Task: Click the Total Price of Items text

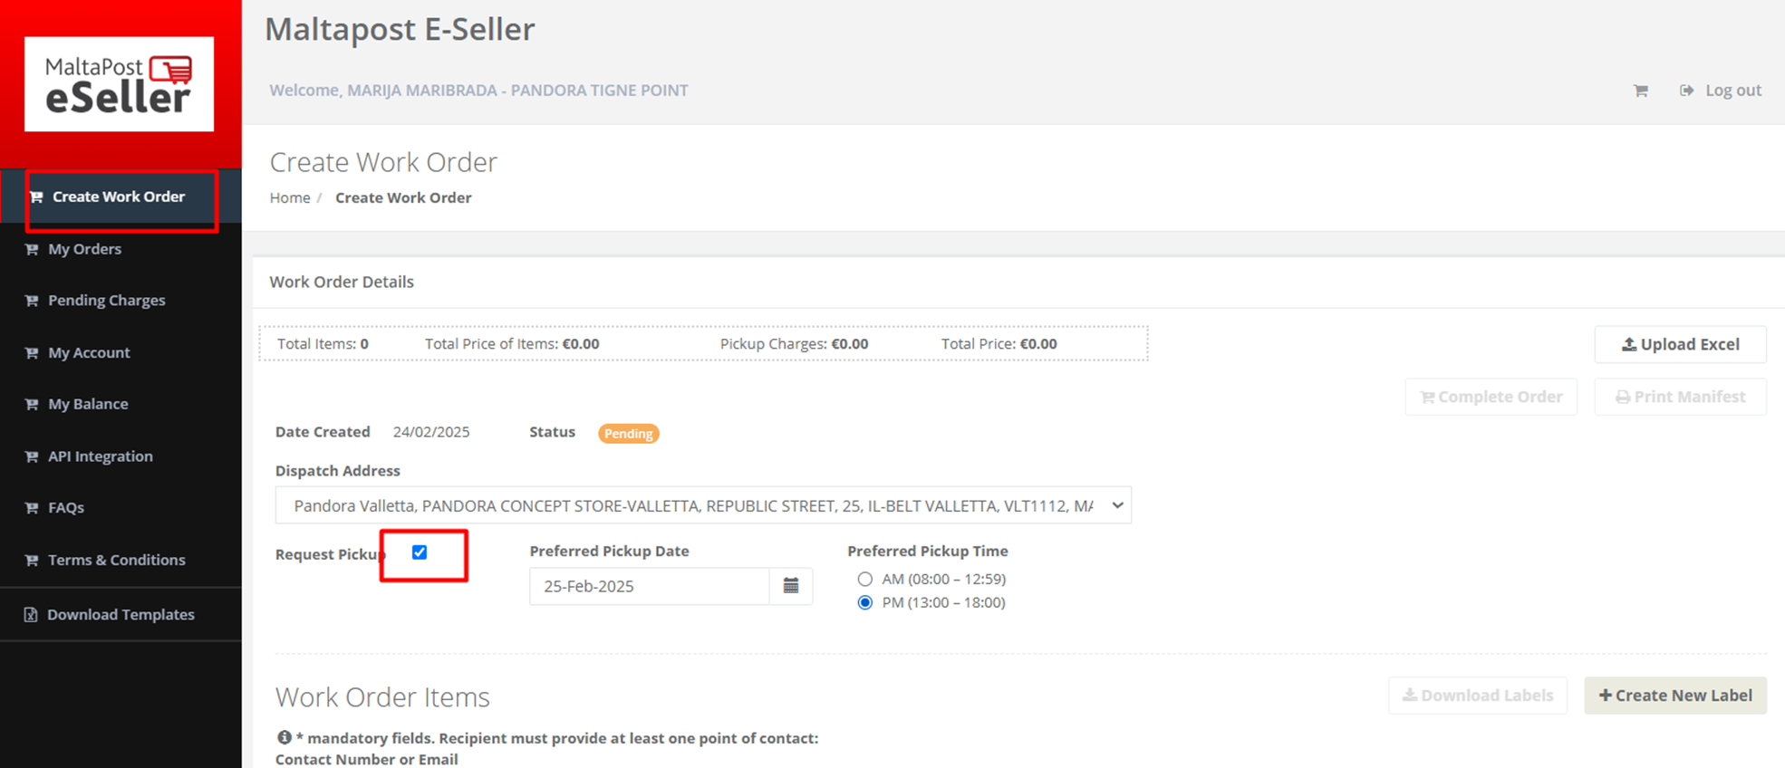Action: [x=512, y=344]
